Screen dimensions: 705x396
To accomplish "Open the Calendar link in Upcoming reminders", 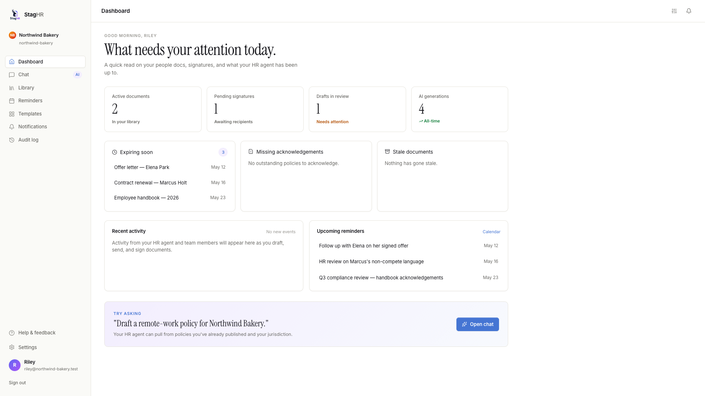I will (491, 232).
